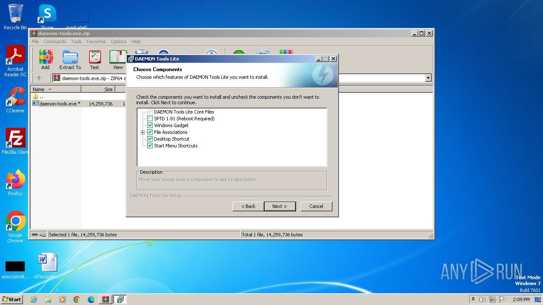Cancel the DAEMON Tools Lite setup
Screen dimensions: 543x305
[x=316, y=206]
